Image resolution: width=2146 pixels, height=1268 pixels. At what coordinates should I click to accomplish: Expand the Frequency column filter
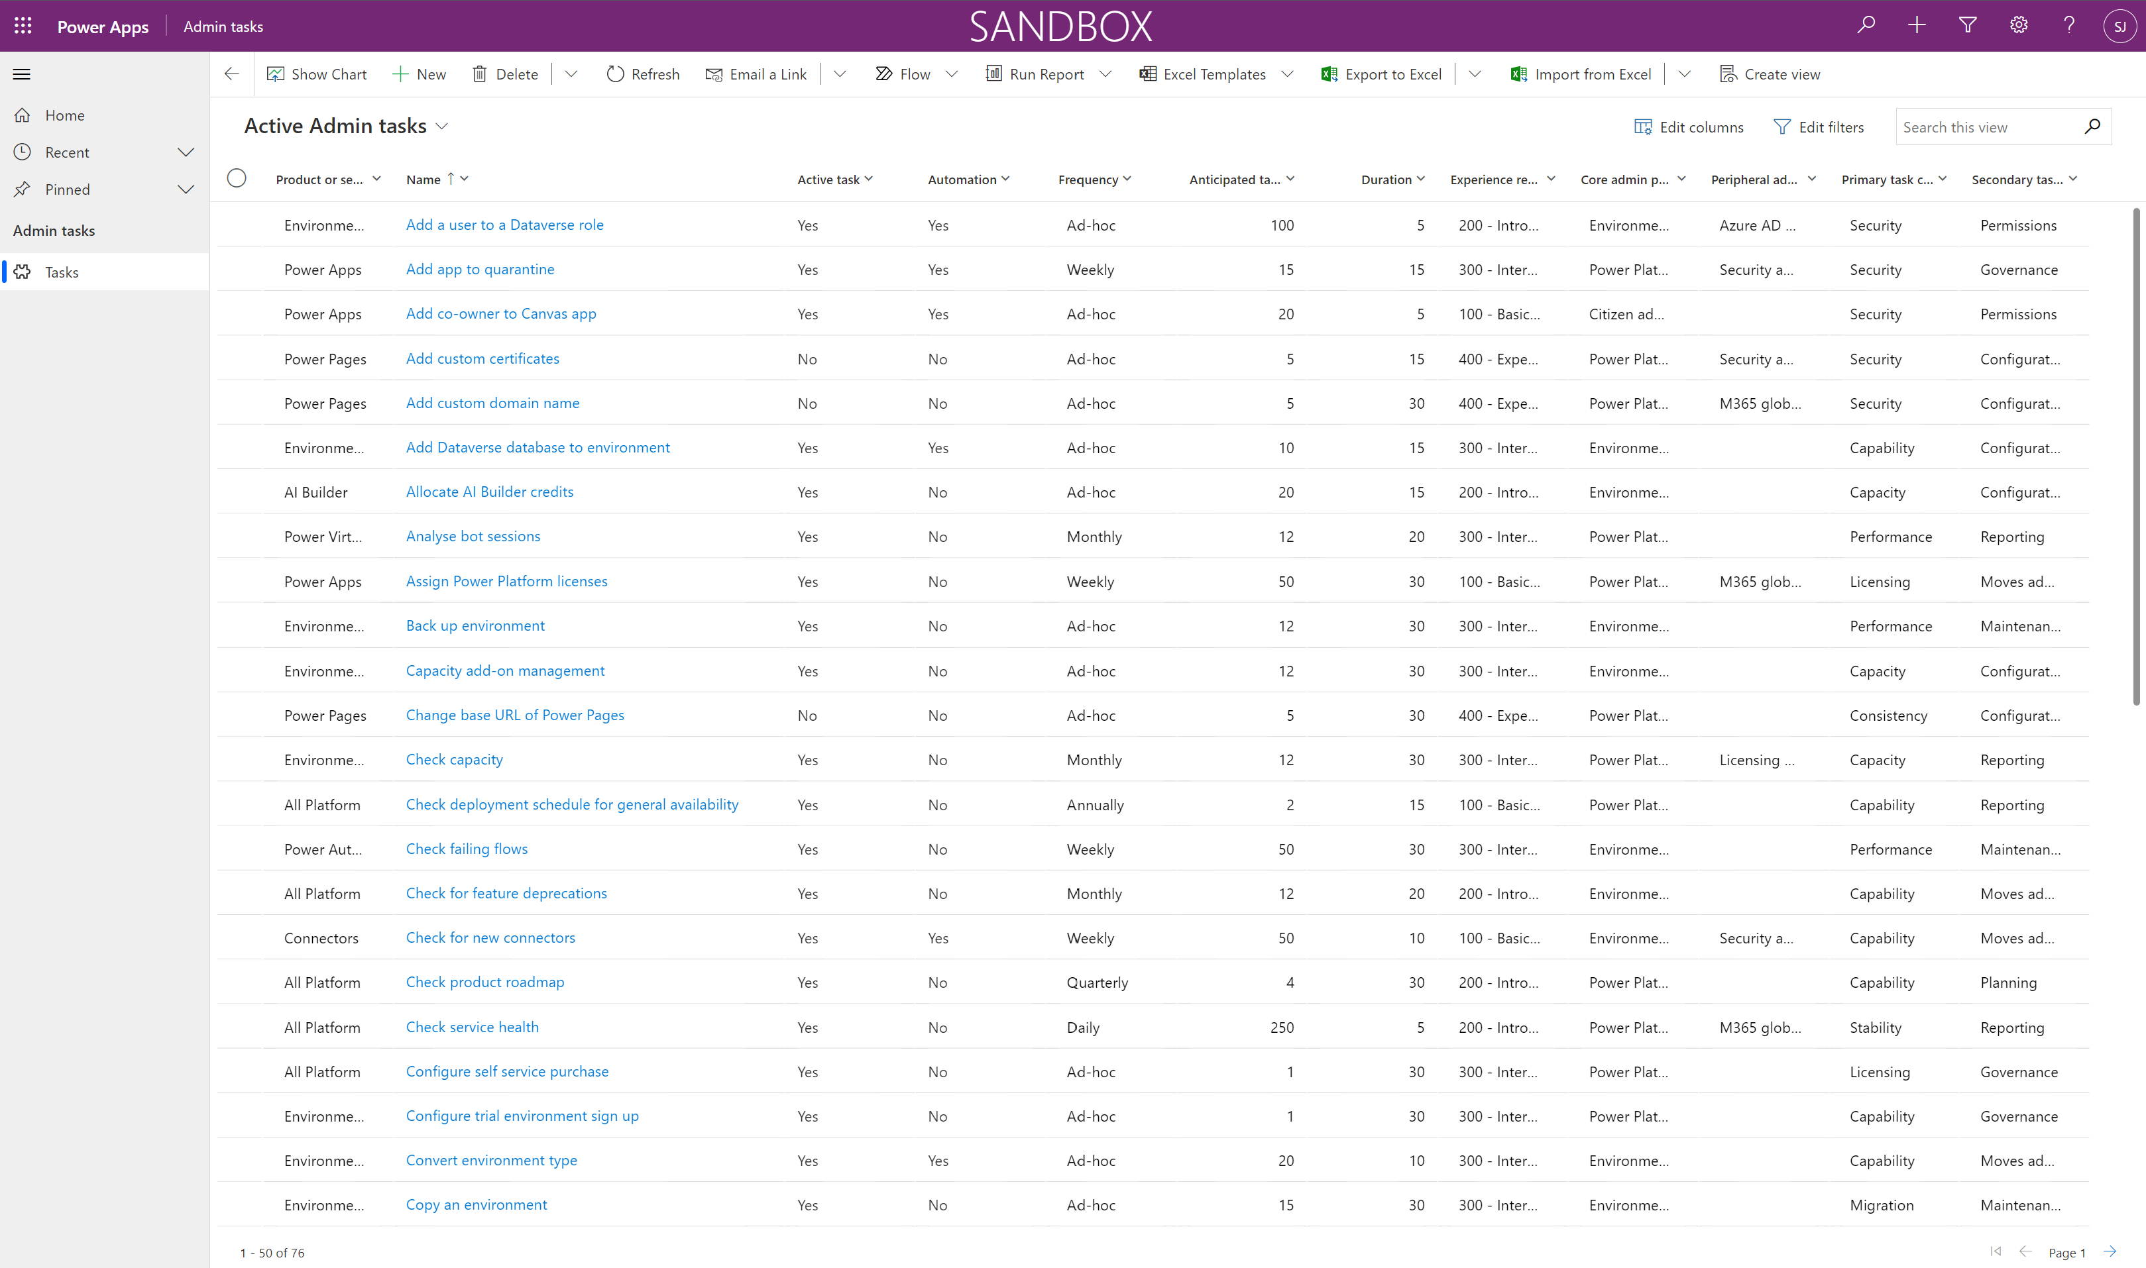click(x=1131, y=178)
